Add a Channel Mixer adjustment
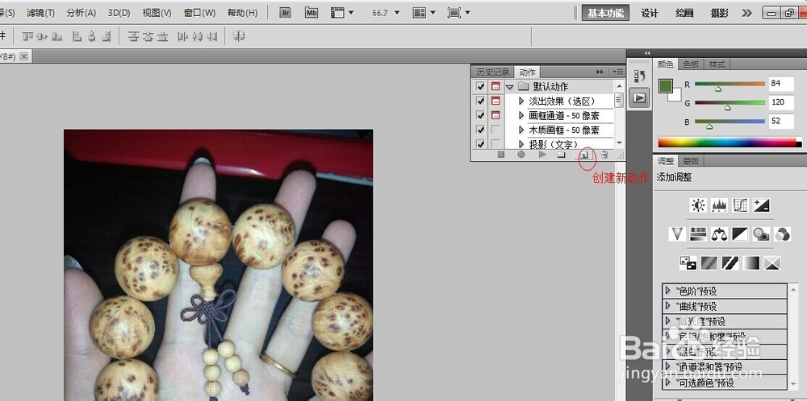807x401 pixels. coord(782,234)
